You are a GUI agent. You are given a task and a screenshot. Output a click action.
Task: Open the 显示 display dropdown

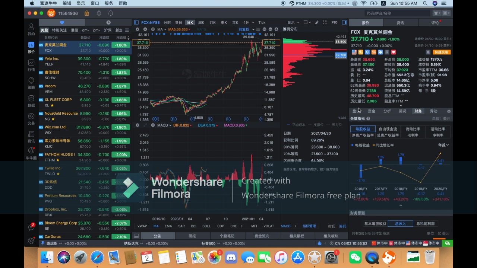(293, 22)
